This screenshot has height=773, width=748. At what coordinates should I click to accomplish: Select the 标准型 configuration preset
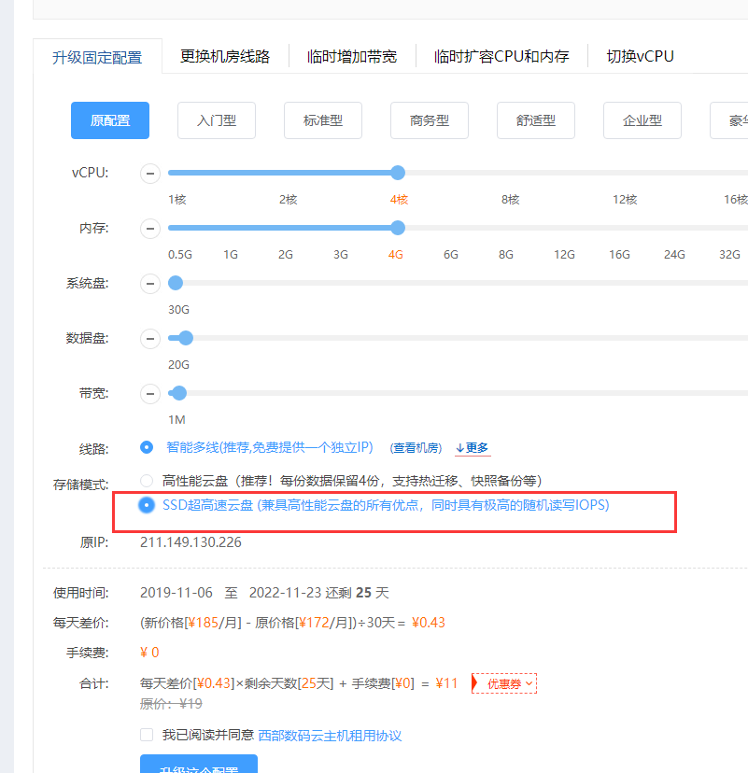click(323, 120)
